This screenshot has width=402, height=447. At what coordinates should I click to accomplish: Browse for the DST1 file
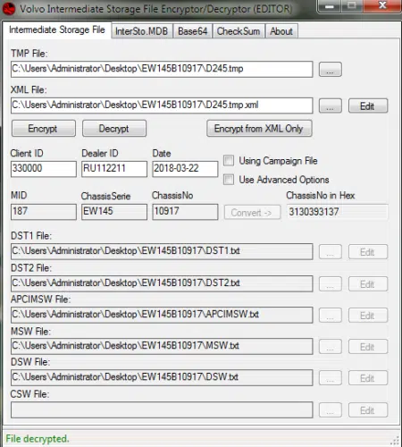(331, 252)
